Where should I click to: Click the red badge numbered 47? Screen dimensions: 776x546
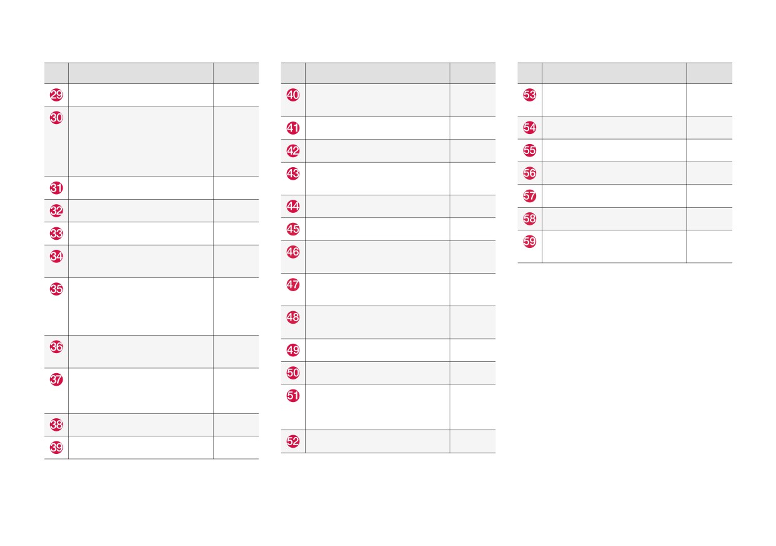tap(293, 284)
